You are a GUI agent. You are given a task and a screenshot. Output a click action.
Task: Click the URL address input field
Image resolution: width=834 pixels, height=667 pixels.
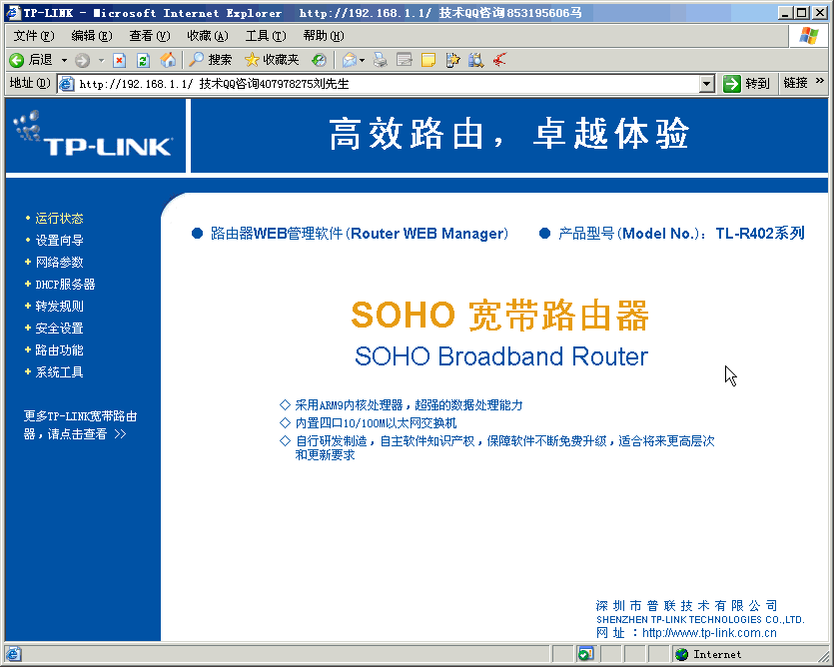[x=380, y=84]
